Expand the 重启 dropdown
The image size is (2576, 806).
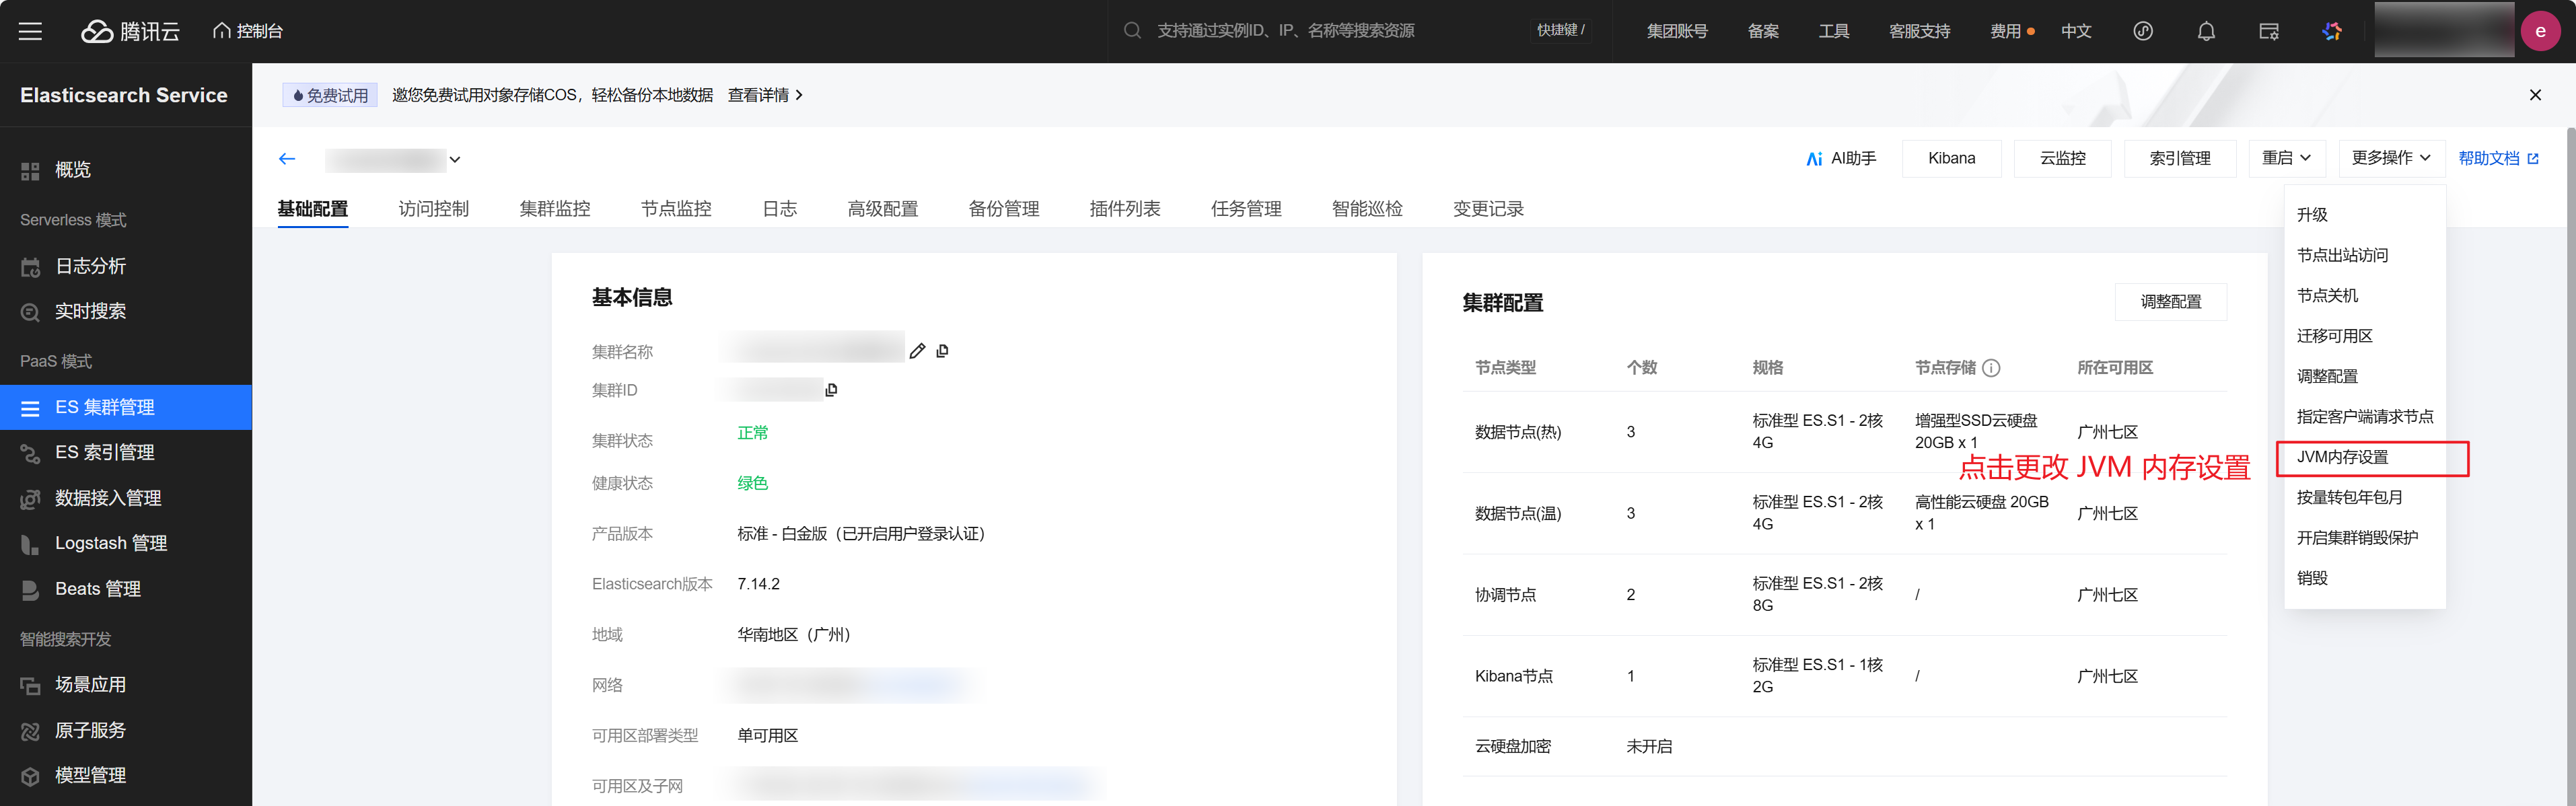click(x=2286, y=158)
